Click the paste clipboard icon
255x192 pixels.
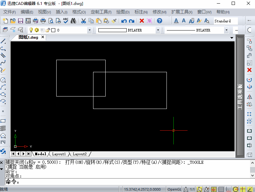[99, 21]
